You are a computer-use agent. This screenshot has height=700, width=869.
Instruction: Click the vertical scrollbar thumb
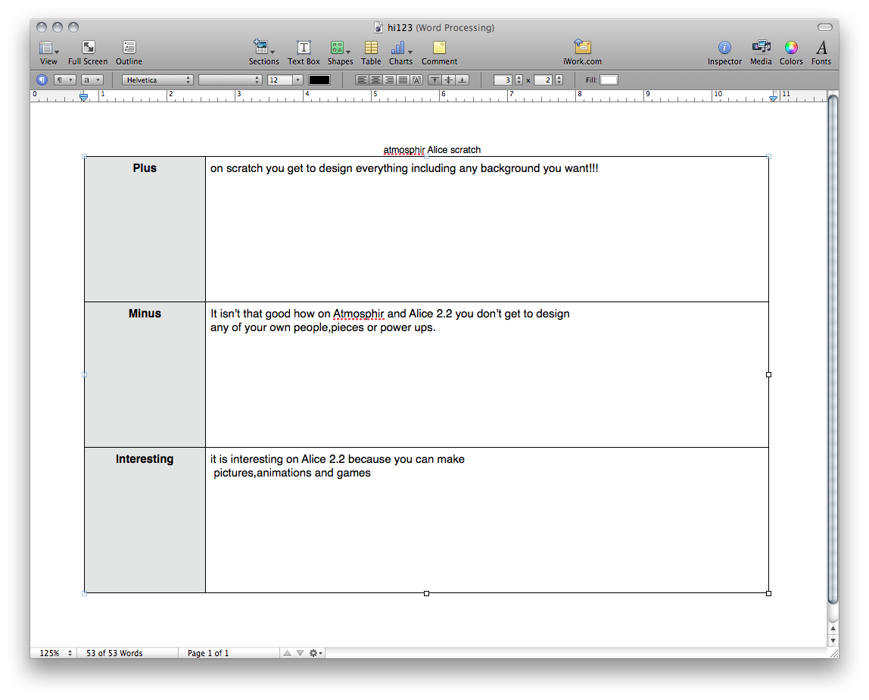coord(833,349)
